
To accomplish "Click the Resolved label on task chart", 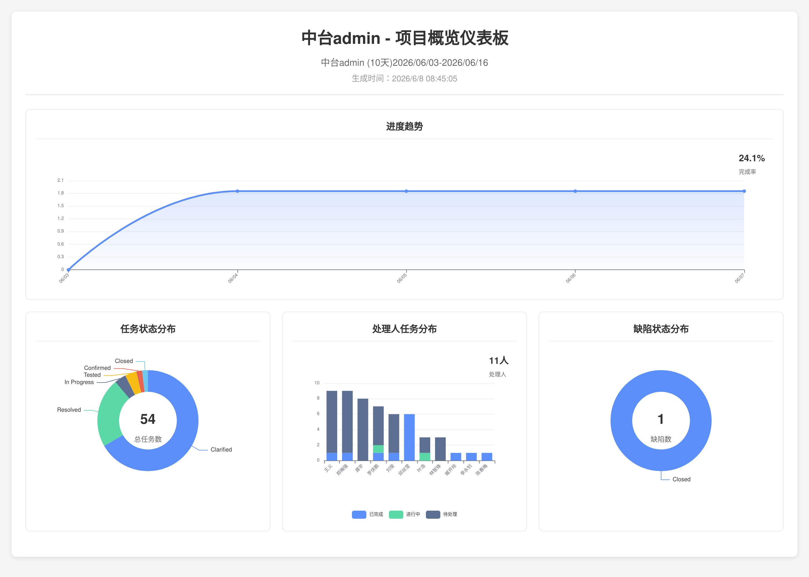I will click(69, 410).
